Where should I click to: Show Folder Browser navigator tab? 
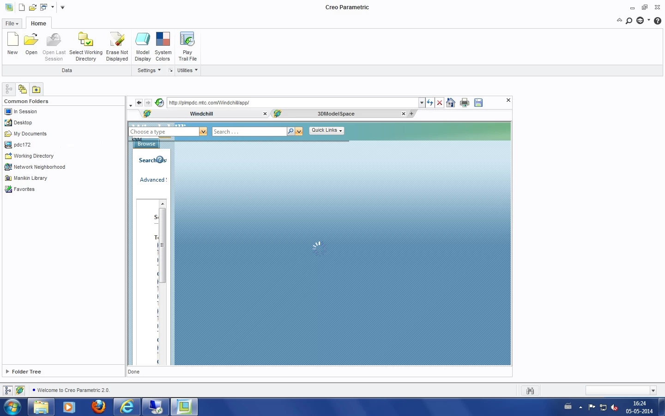coord(23,89)
